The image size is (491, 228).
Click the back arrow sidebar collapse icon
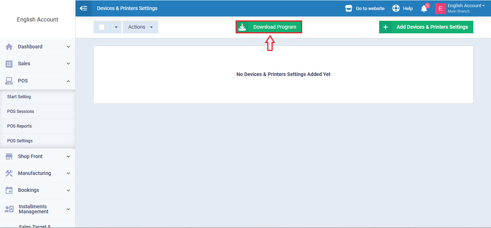tap(83, 8)
